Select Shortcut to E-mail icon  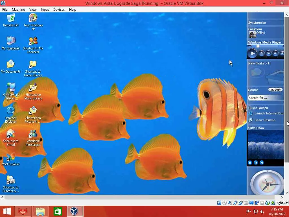pyautogui.click(x=11, y=138)
